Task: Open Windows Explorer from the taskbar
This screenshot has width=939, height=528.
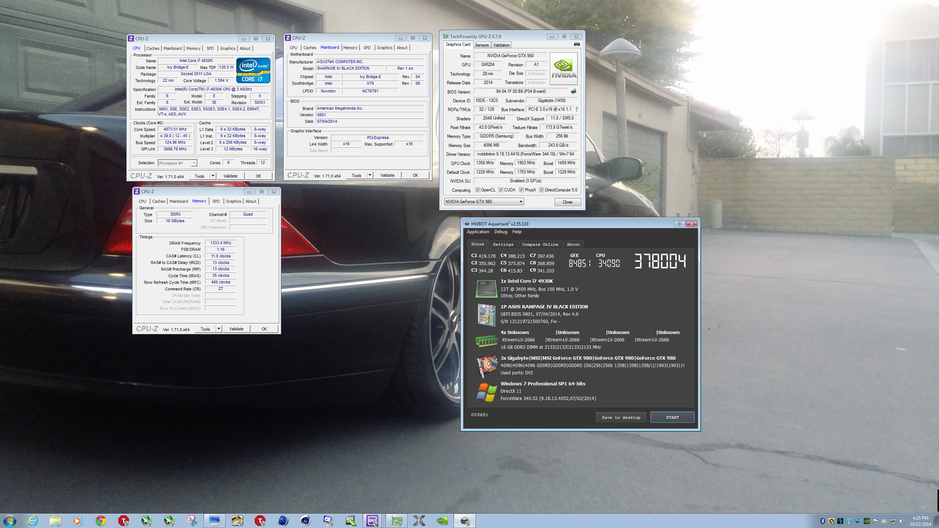Action: click(x=55, y=521)
